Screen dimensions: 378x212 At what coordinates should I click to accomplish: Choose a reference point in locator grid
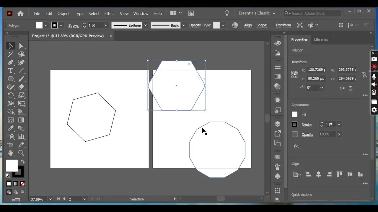tap(295, 74)
